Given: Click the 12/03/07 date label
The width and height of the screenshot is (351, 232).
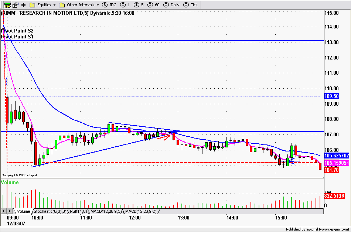Looking at the screenshot, I should [16, 224].
